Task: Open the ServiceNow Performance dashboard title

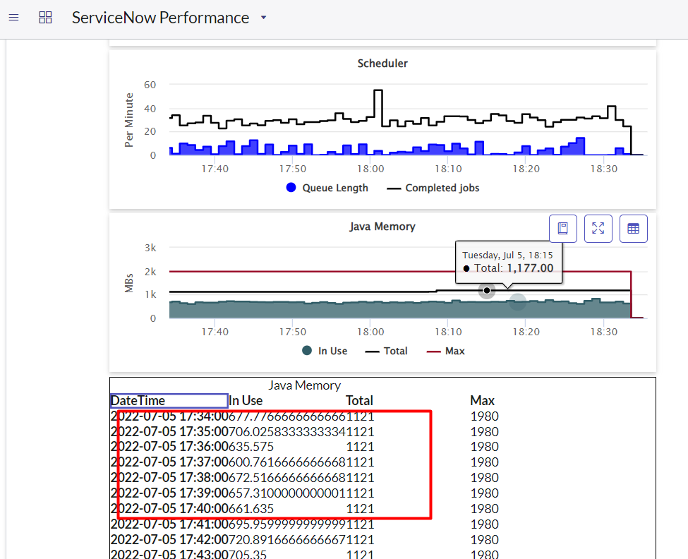Action: (161, 18)
